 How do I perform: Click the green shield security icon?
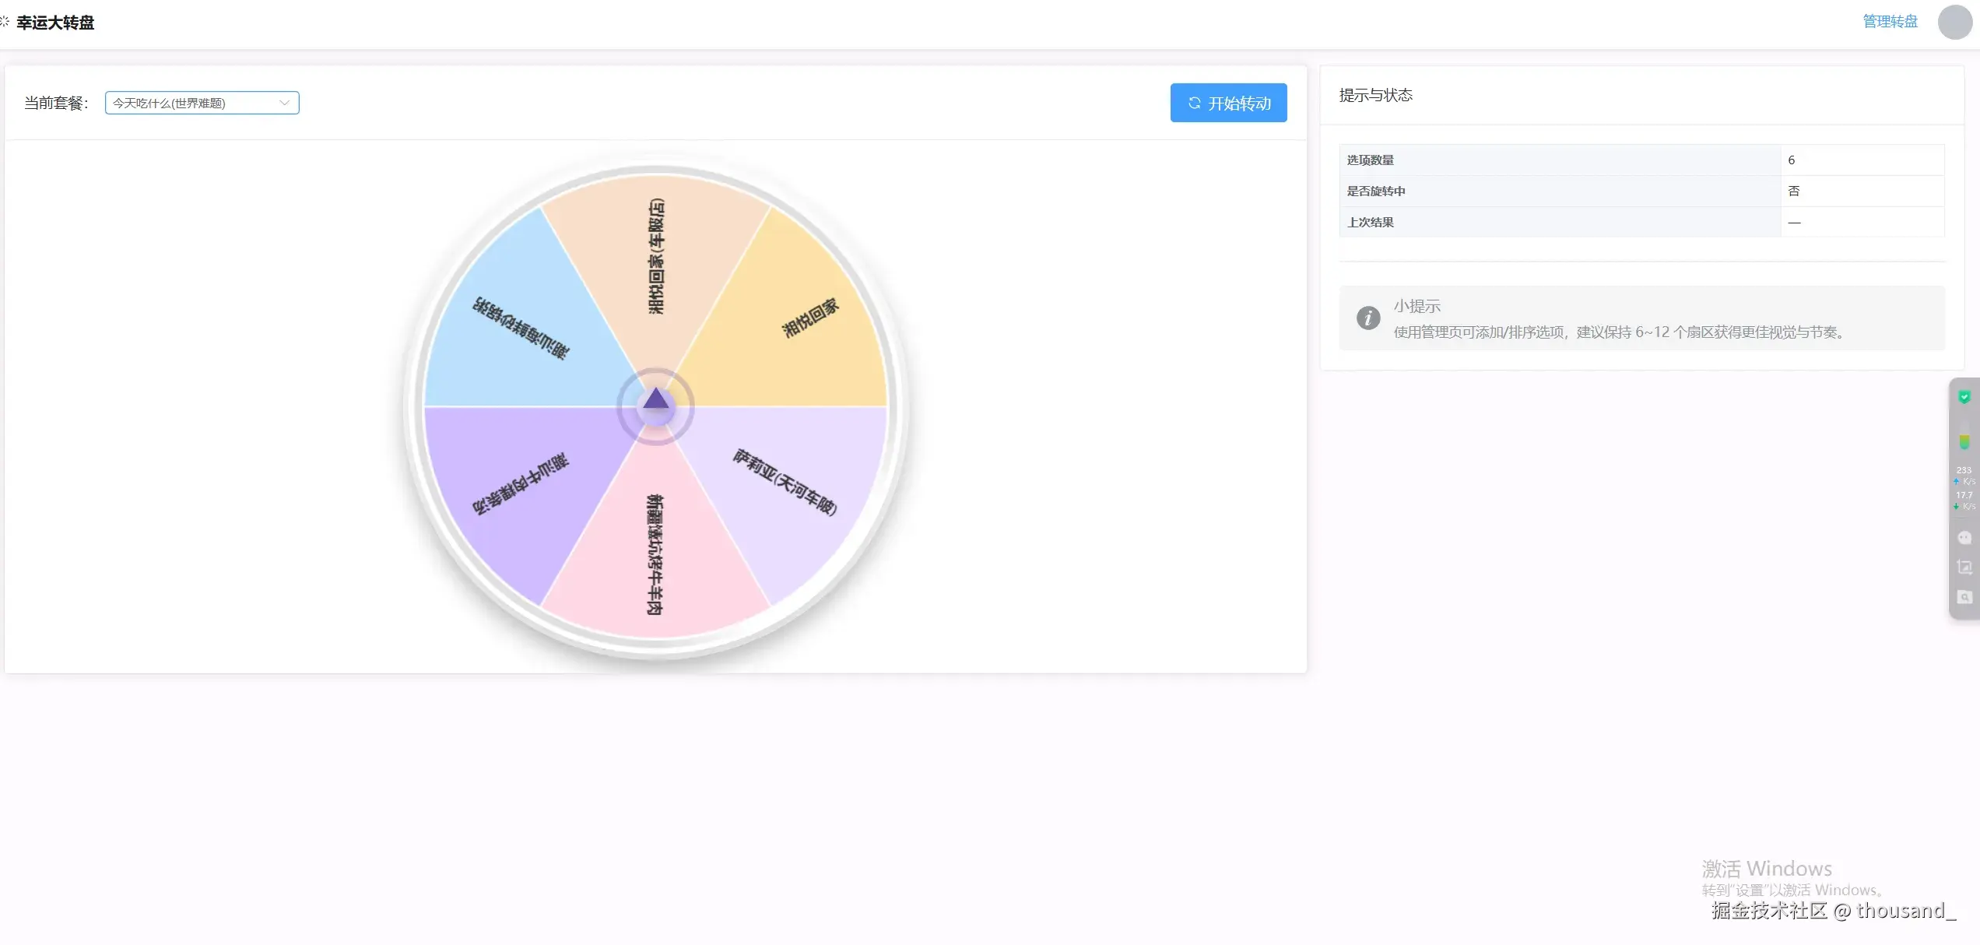pos(1964,397)
